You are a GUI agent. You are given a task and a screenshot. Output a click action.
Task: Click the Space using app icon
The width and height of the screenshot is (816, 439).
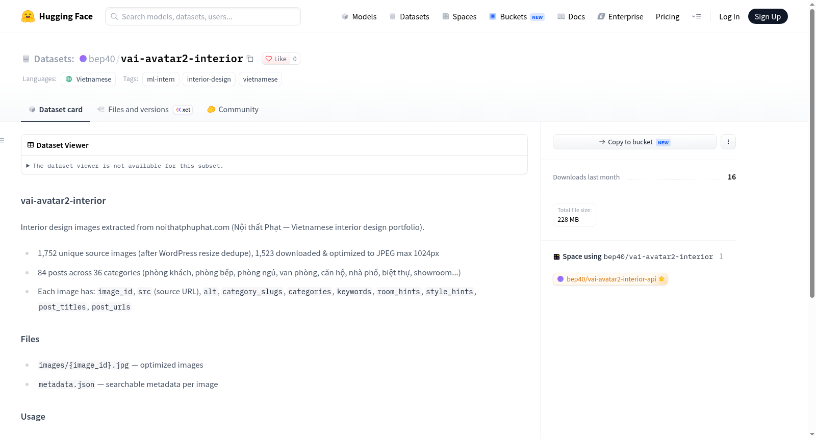[x=556, y=256]
